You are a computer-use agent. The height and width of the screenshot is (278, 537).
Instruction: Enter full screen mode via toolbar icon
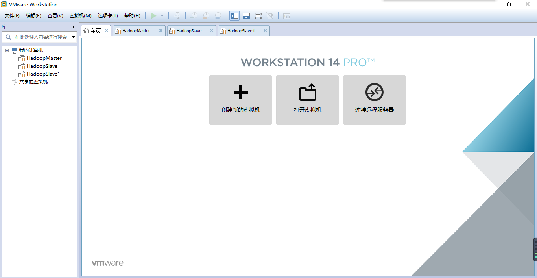[x=258, y=16]
